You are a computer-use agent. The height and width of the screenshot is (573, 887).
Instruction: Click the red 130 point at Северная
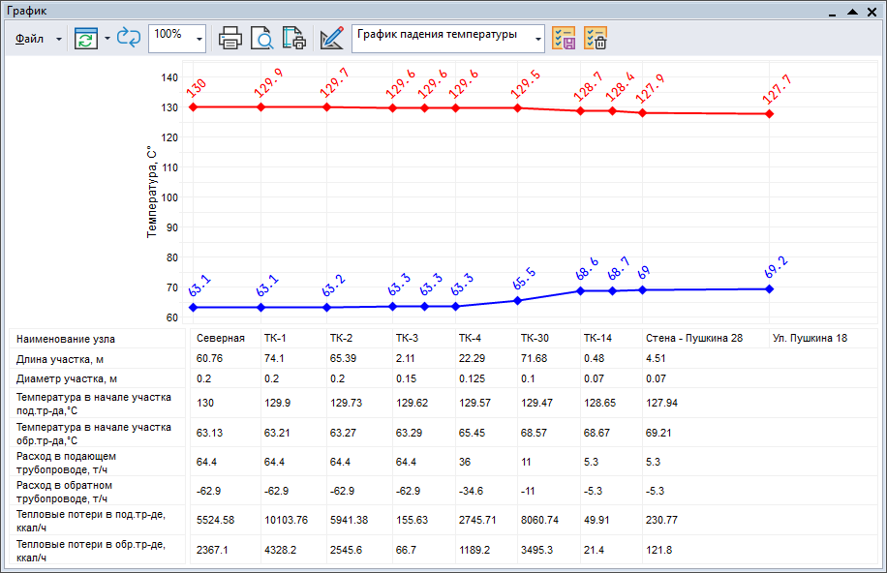tap(194, 106)
